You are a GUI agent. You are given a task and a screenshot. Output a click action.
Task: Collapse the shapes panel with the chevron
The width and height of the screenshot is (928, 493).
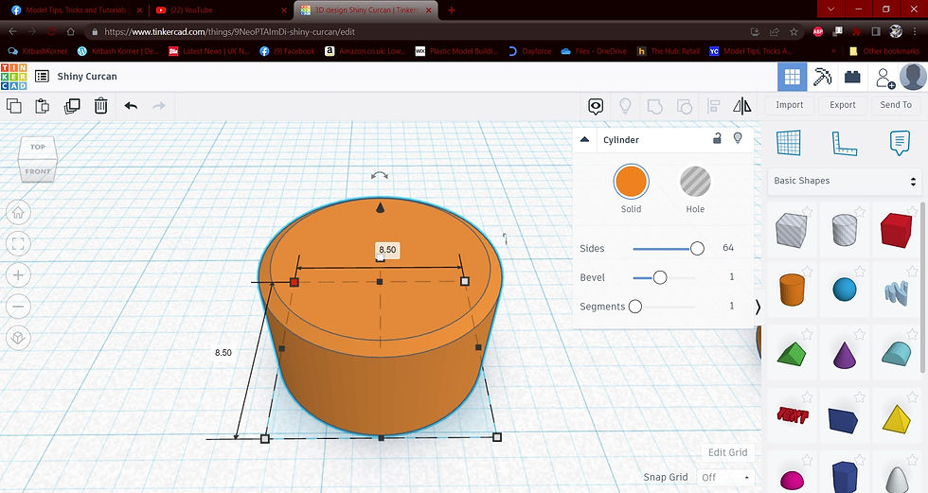coord(758,307)
